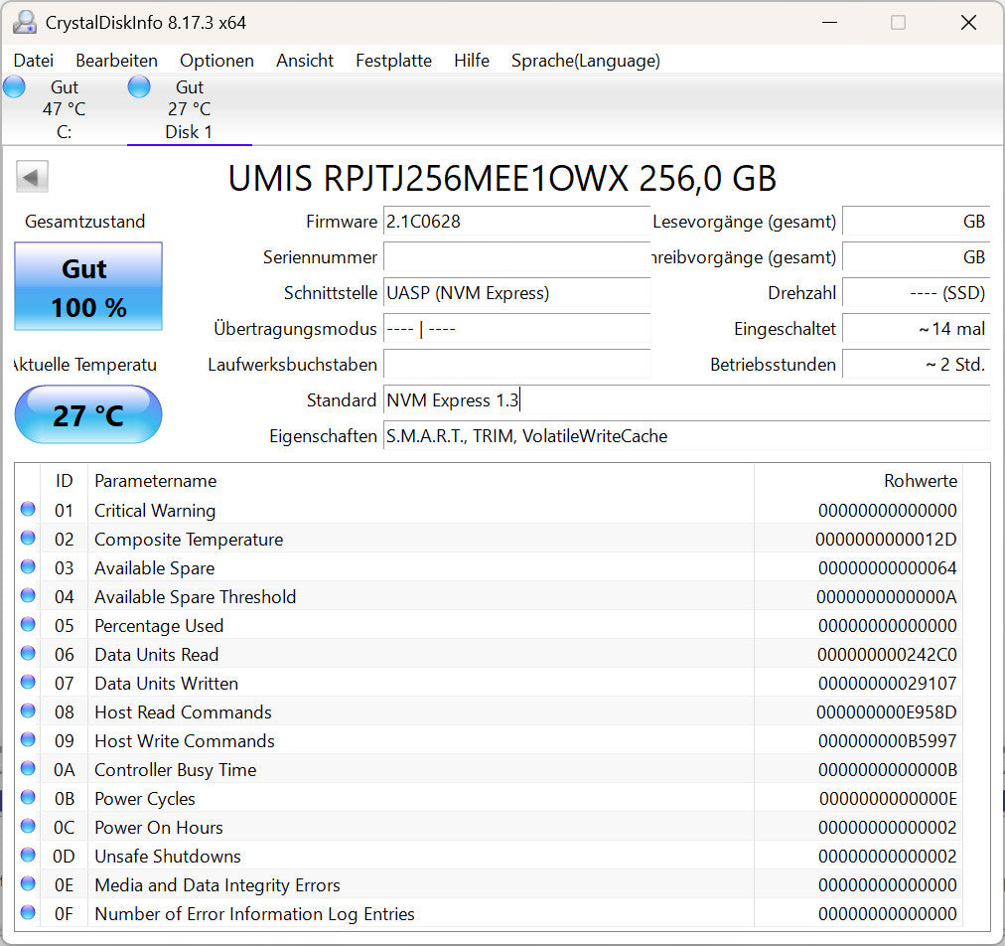Click the blue health icon above Disk 1

coord(139,86)
